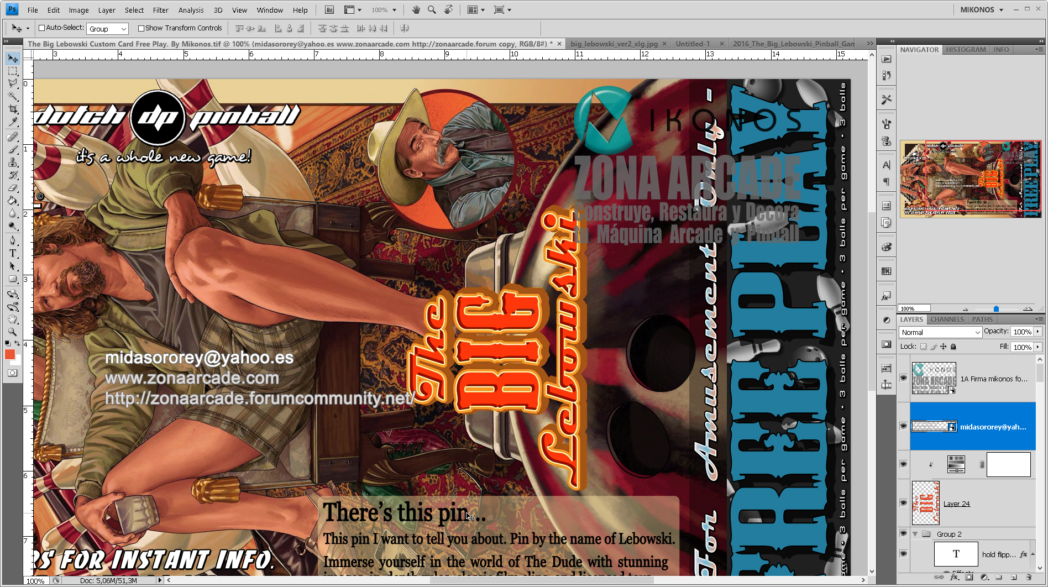This screenshot has height=587, width=1048.
Task: Toggle visibility of Group 2
Action: (x=903, y=534)
